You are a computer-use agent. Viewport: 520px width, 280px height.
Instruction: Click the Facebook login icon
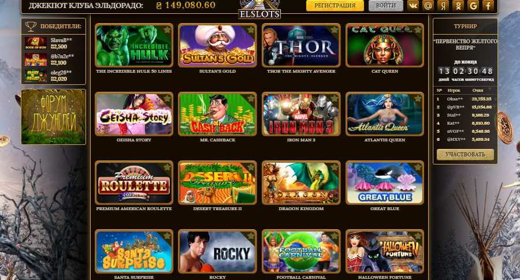tap(488, 5)
